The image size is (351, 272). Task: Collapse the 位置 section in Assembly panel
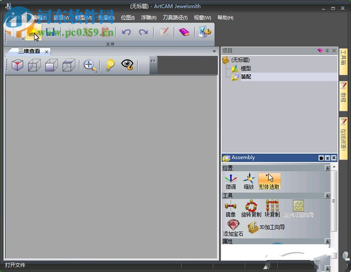point(327,168)
